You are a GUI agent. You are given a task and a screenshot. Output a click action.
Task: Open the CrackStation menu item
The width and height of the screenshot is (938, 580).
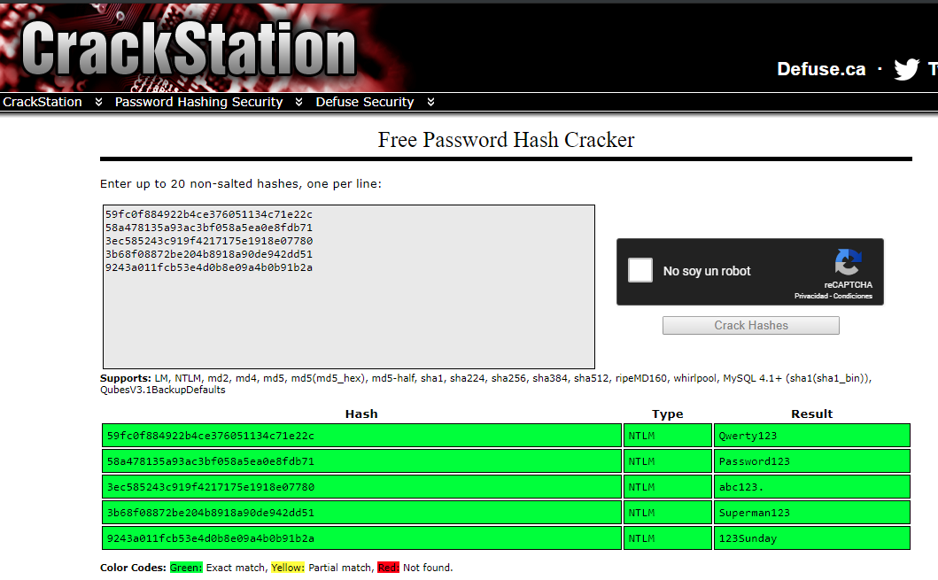point(42,102)
